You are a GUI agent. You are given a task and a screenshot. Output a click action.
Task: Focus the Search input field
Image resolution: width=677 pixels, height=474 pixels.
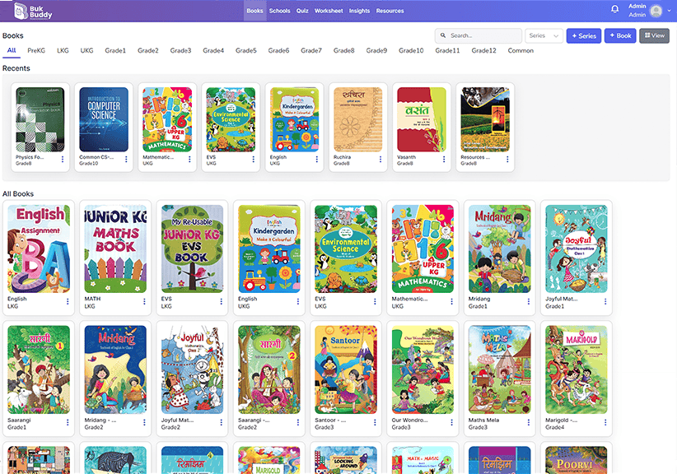[x=479, y=36]
